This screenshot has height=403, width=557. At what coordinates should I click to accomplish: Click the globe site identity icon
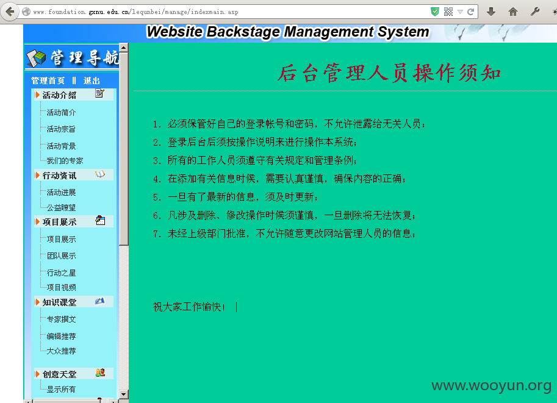(26, 12)
